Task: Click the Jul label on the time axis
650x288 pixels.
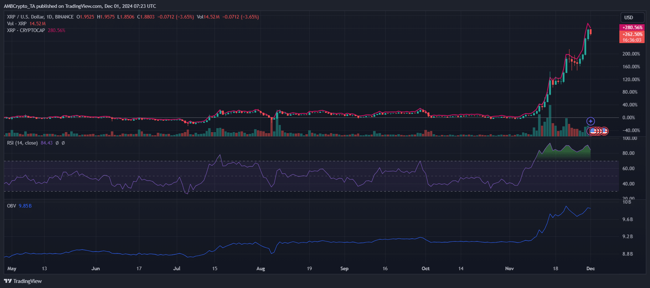Action: point(177,268)
